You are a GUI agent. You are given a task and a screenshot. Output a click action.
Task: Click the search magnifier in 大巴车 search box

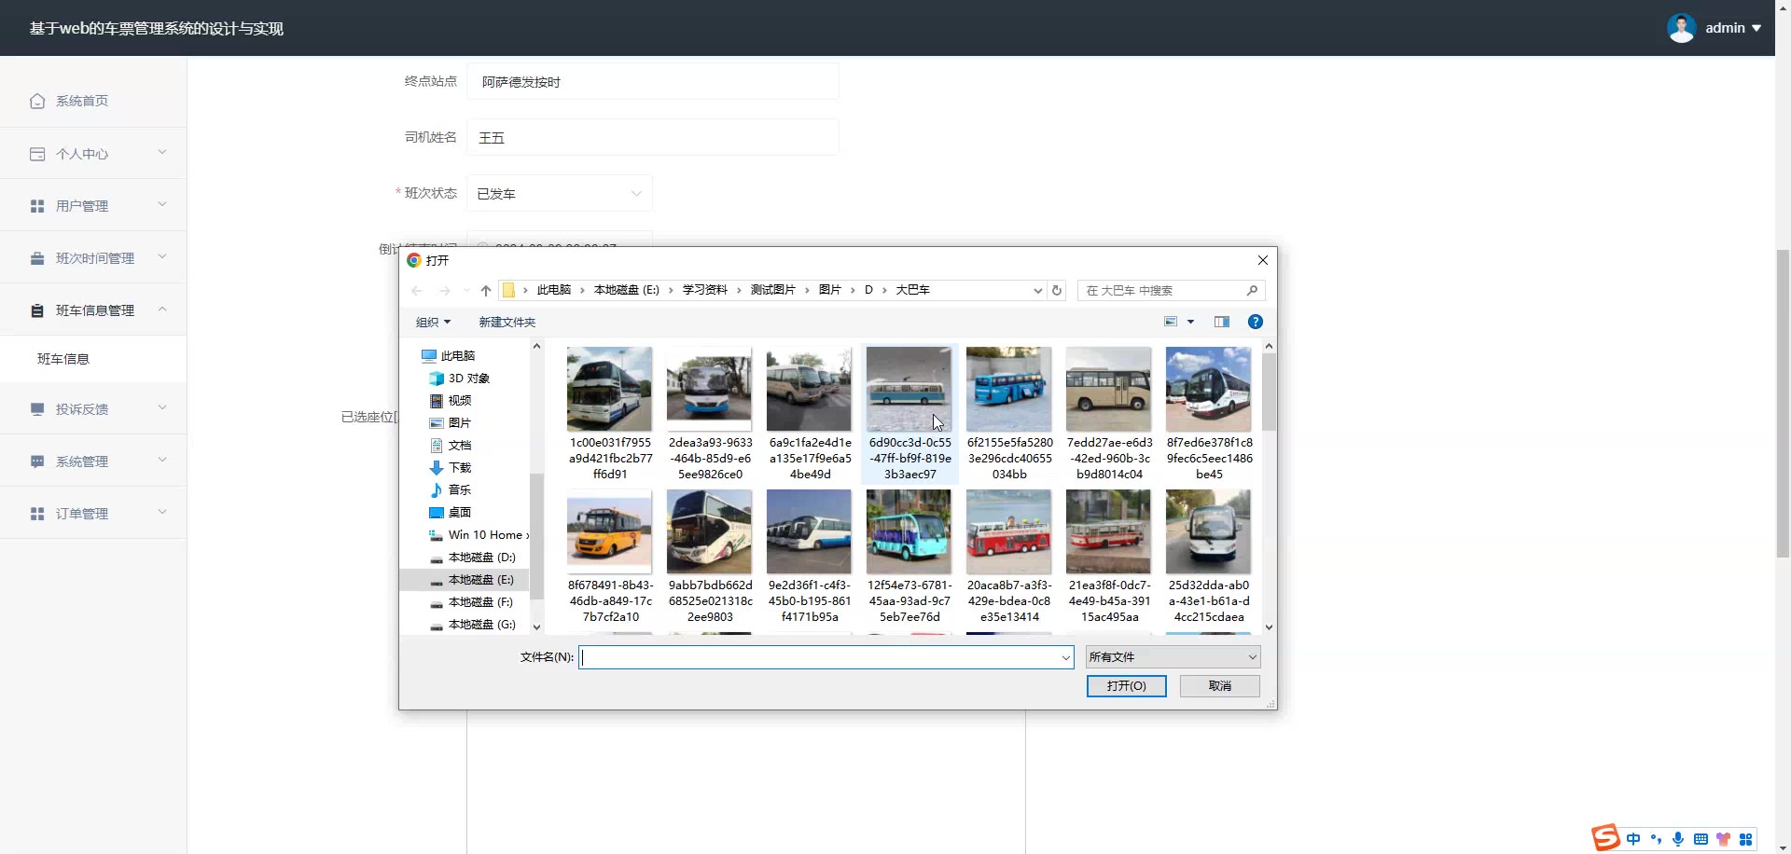pyautogui.click(x=1252, y=291)
